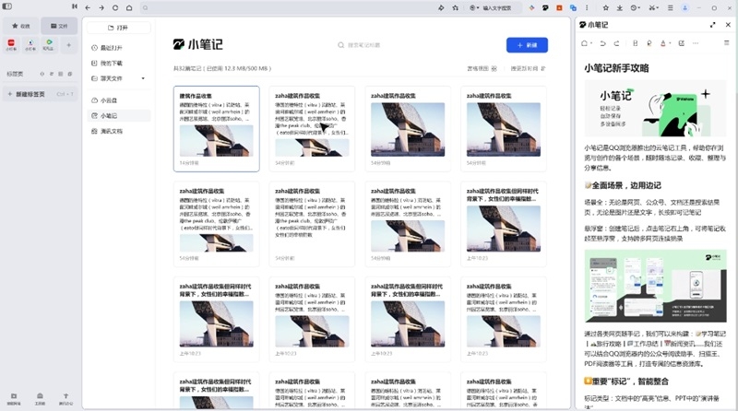The height and width of the screenshot is (411, 738).
Task: Toggle bold in note editor toolbar
Action: tap(635, 43)
